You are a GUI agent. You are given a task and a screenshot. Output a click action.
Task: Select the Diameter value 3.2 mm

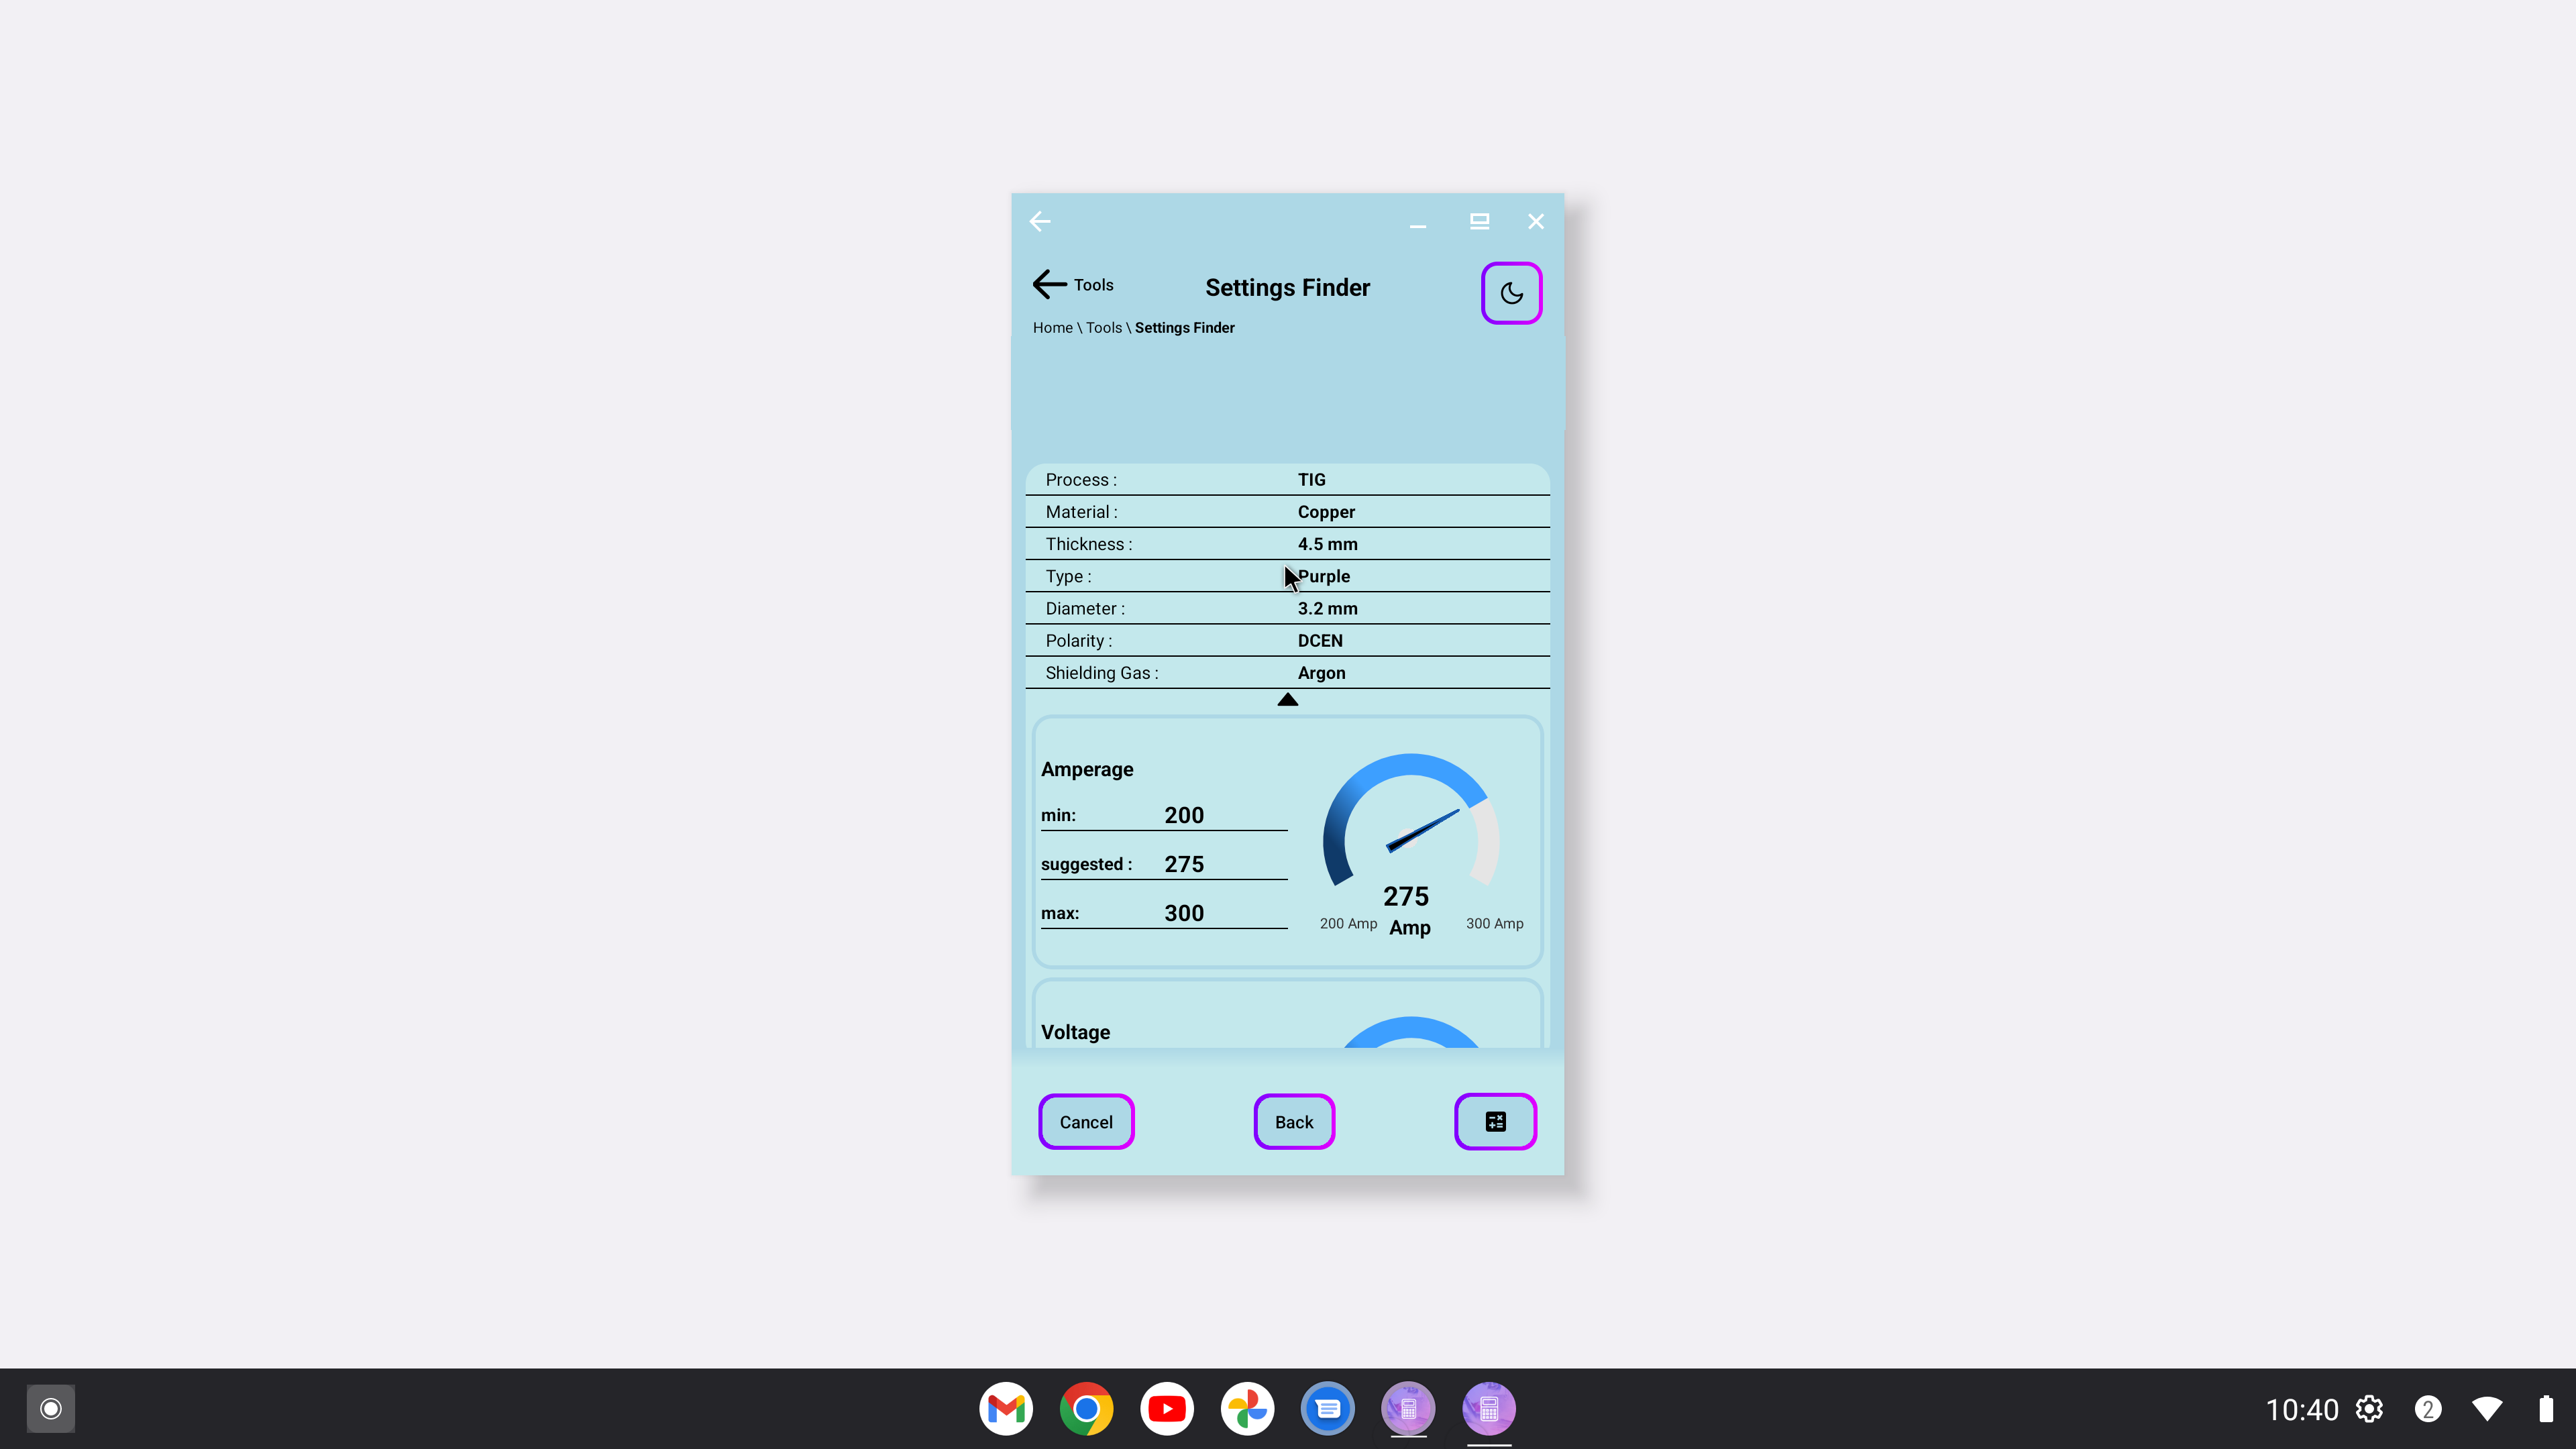(1327, 608)
